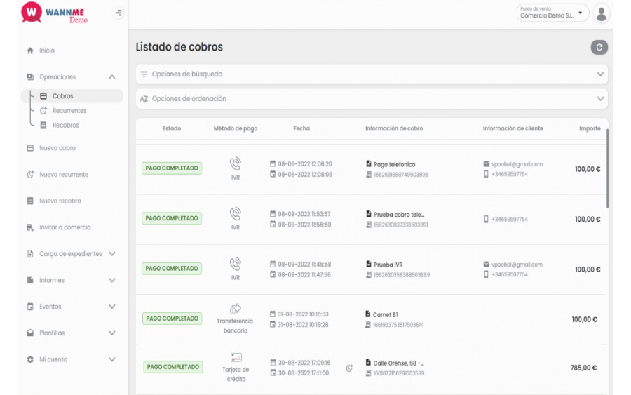Click the Carga de expedientes file icon
Viewport: 631px width, 395px height.
click(x=30, y=254)
